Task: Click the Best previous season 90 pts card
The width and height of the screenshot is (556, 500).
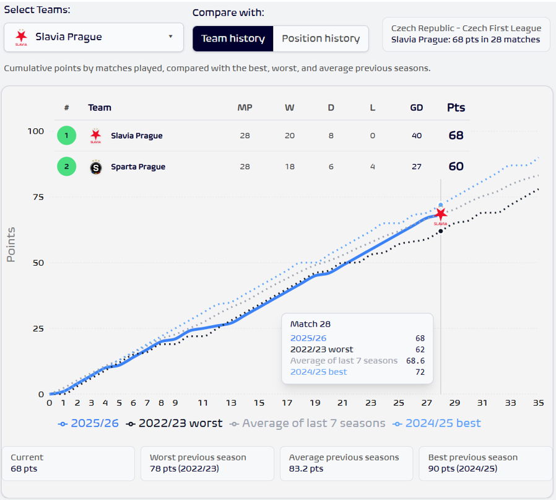Action: (485, 463)
